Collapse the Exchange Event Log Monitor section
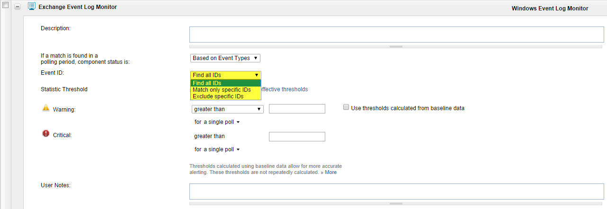Viewport: 607px width, 209px height. click(x=18, y=7)
